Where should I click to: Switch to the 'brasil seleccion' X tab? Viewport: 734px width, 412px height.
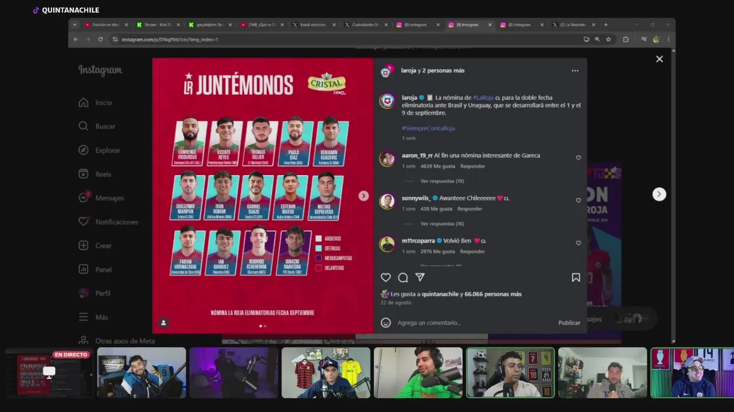coord(313,25)
